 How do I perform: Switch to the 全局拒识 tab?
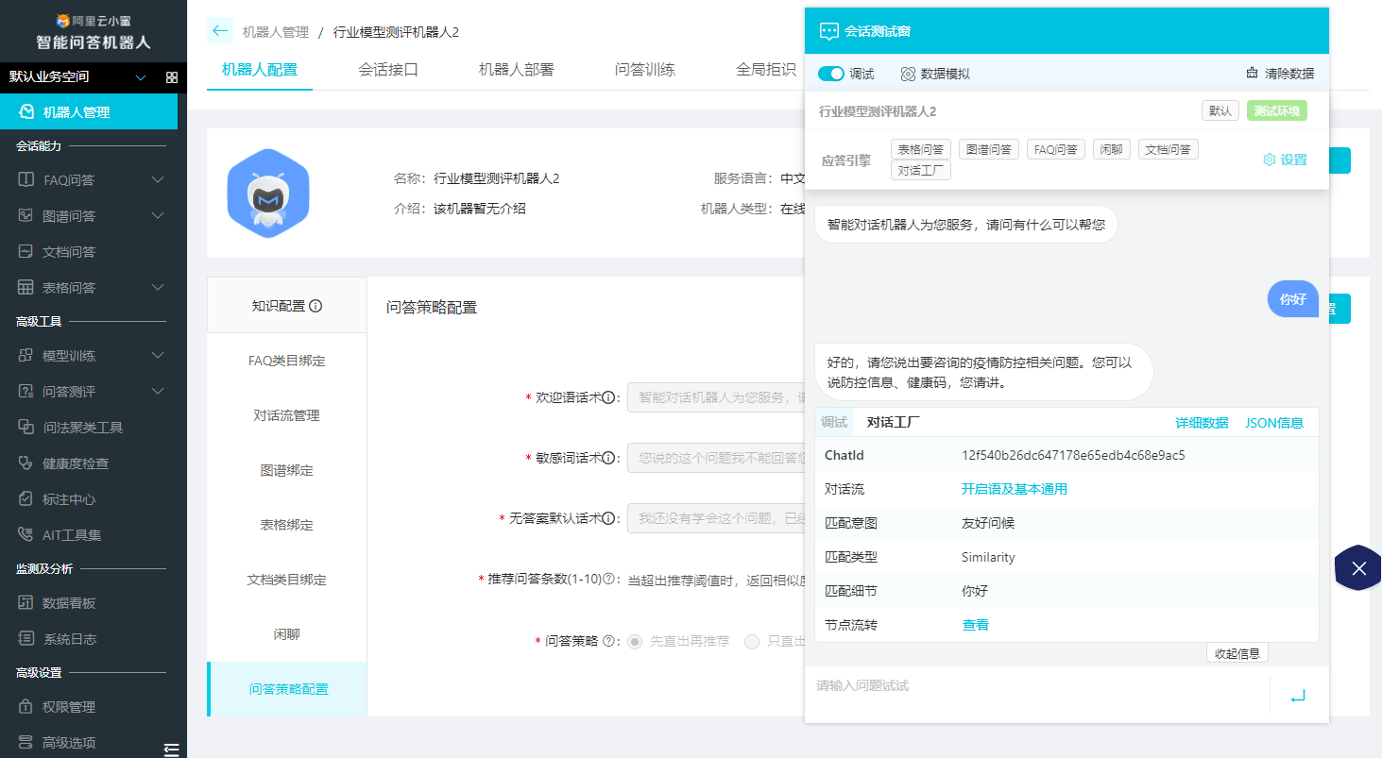click(x=766, y=70)
